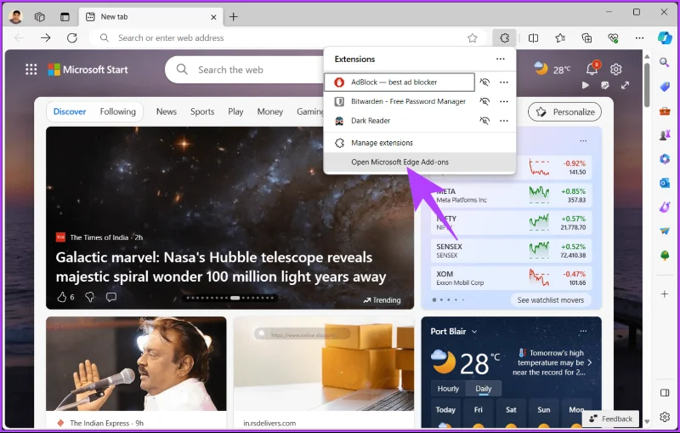
Task: Click the Refresh page button
Action: (x=72, y=38)
